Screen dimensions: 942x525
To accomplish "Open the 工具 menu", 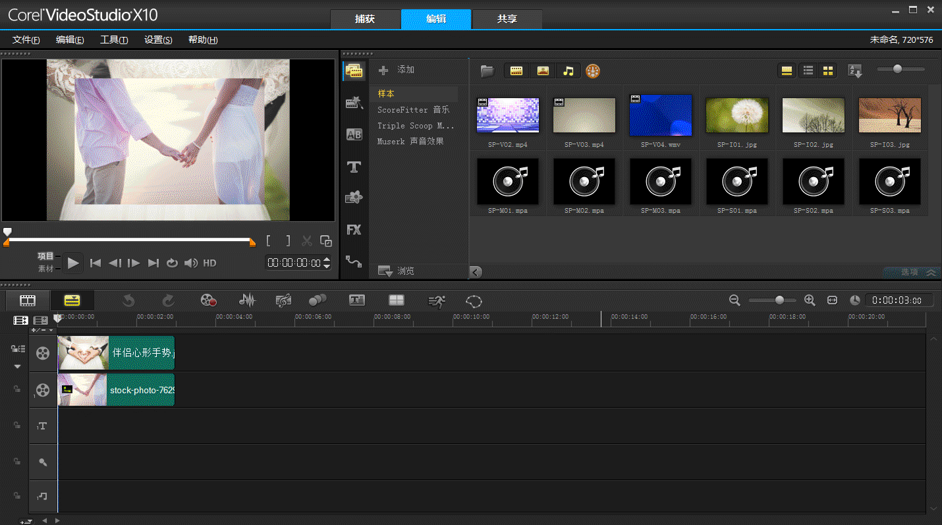I will click(114, 40).
